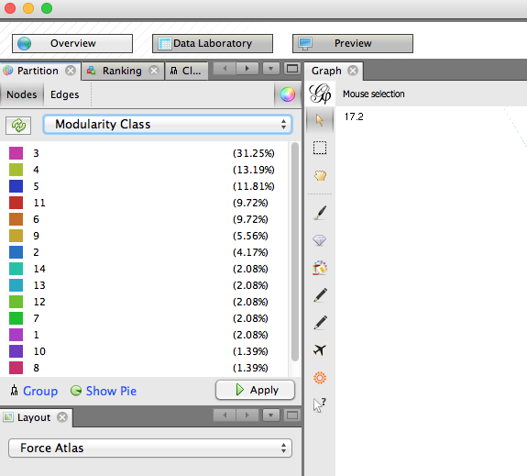Click the Apply button
The height and width of the screenshot is (476, 527).
[255, 390]
